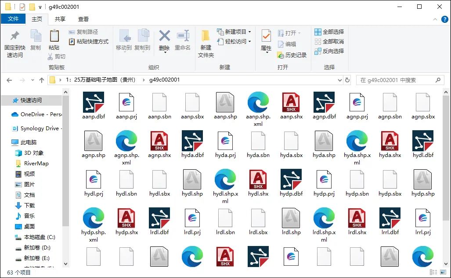
Task: Click the sidebar scroll down arrow
Action: (x=65, y=264)
